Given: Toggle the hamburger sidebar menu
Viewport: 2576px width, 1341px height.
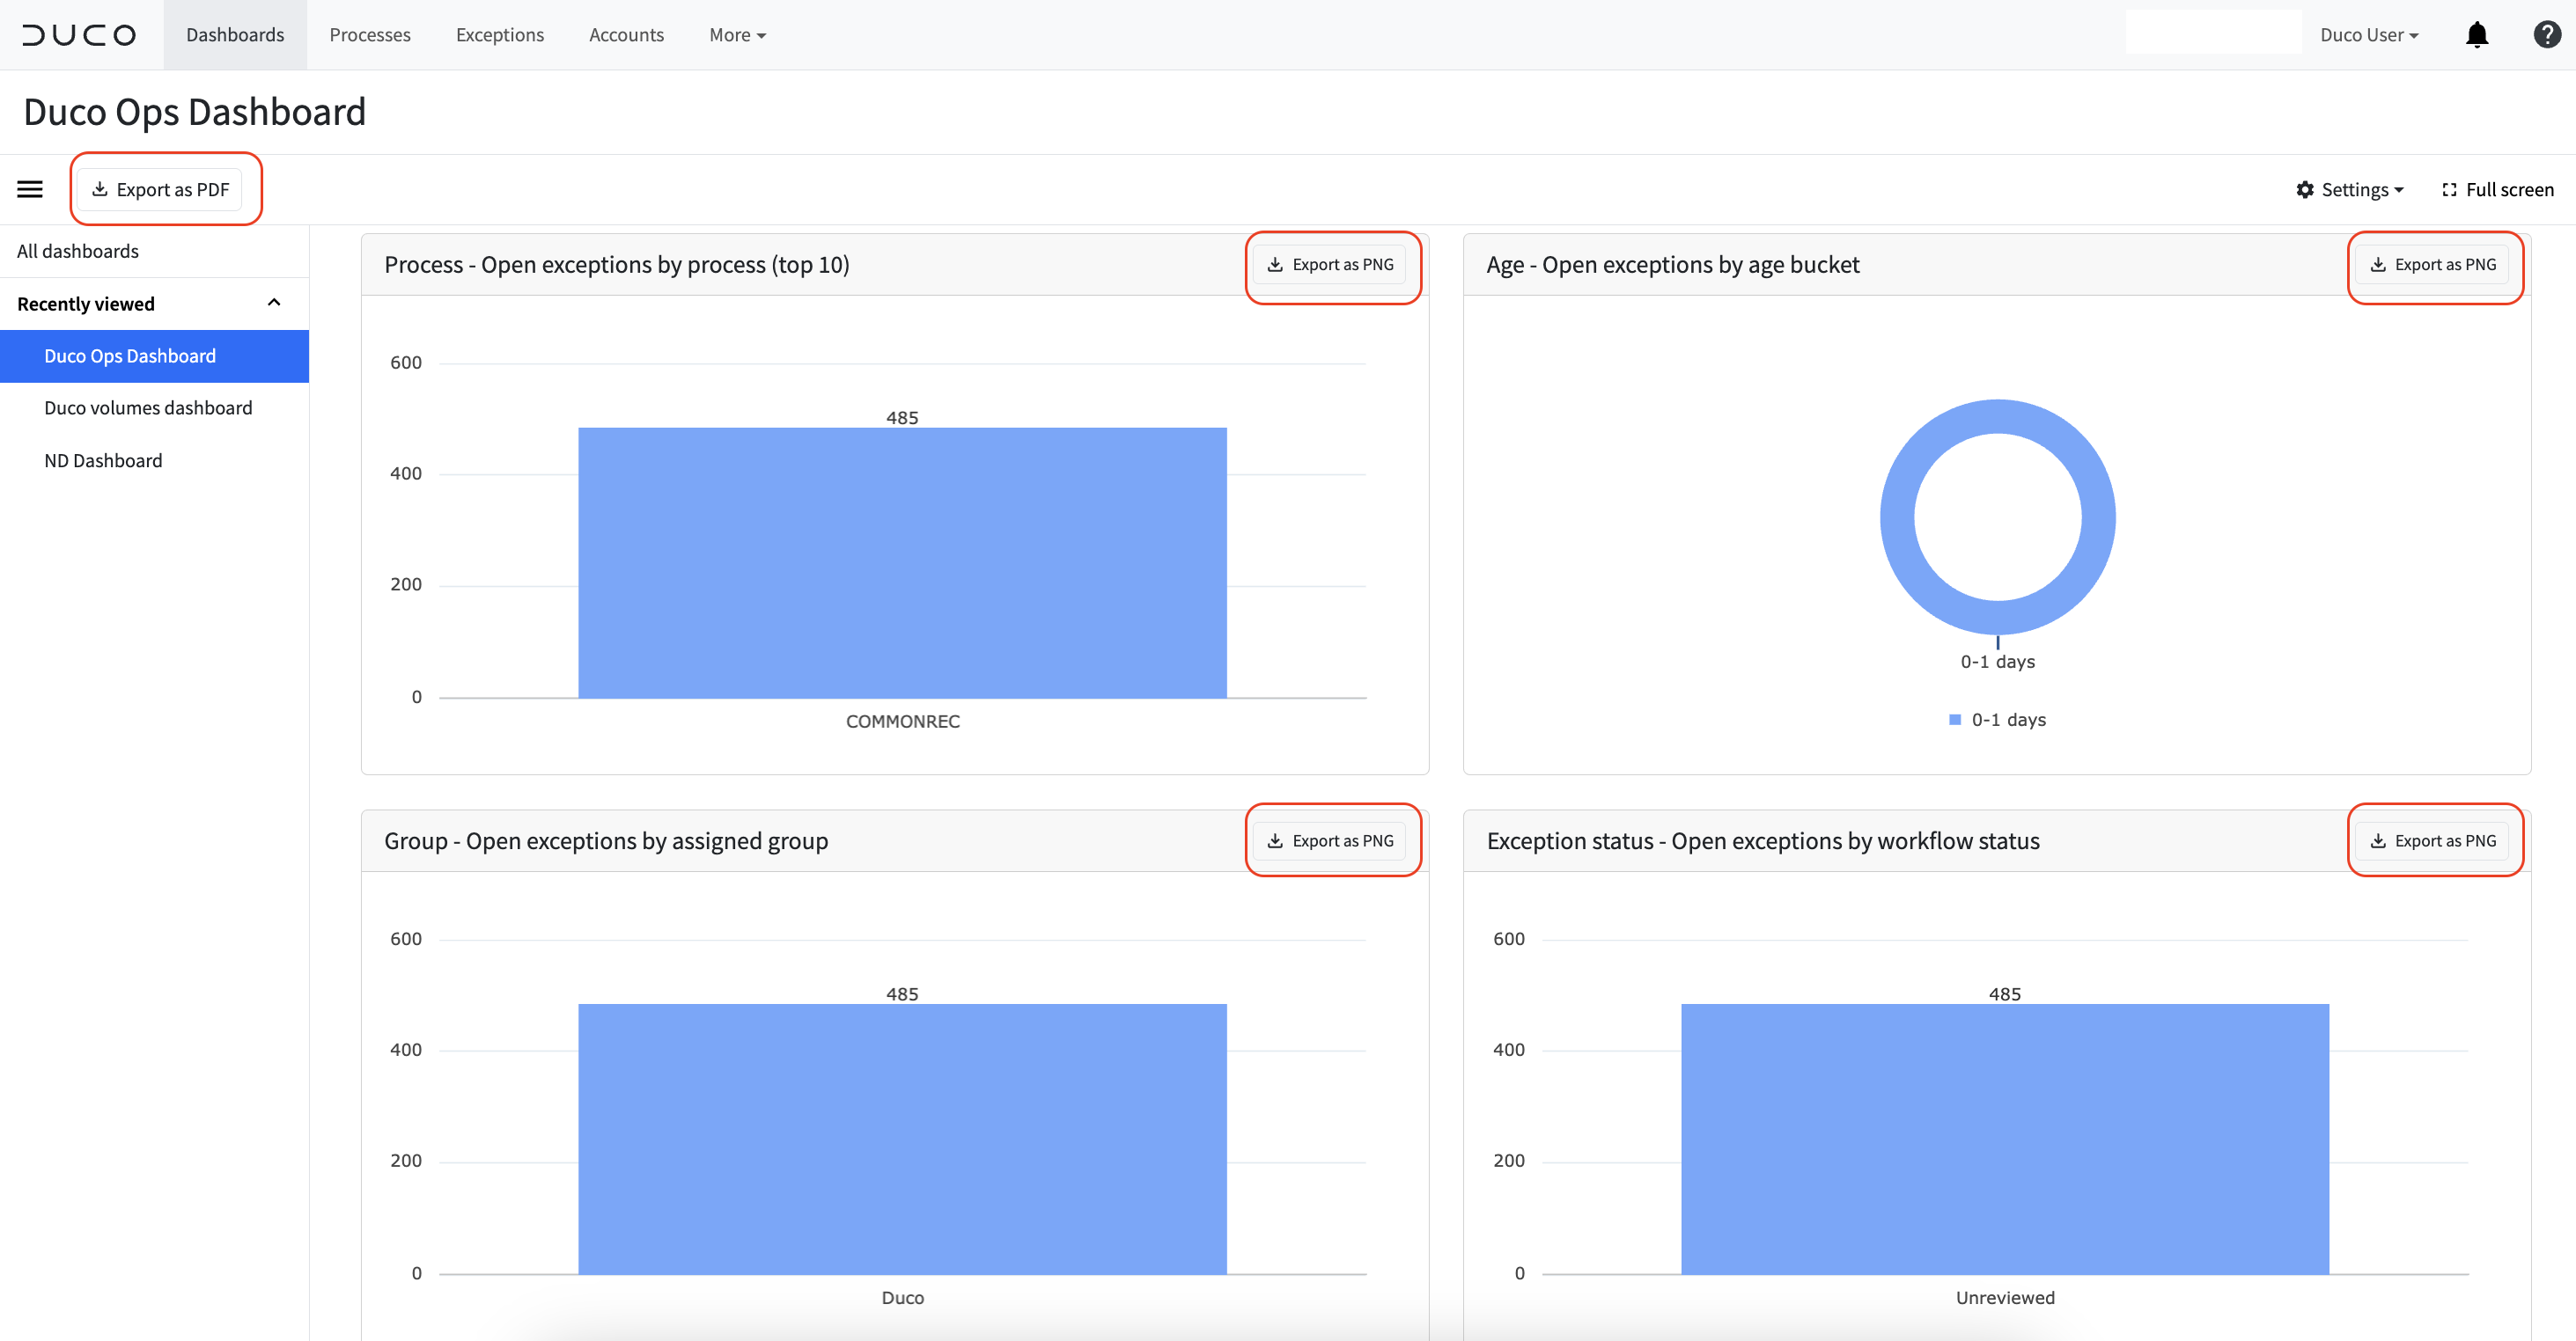Looking at the screenshot, I should (30, 189).
